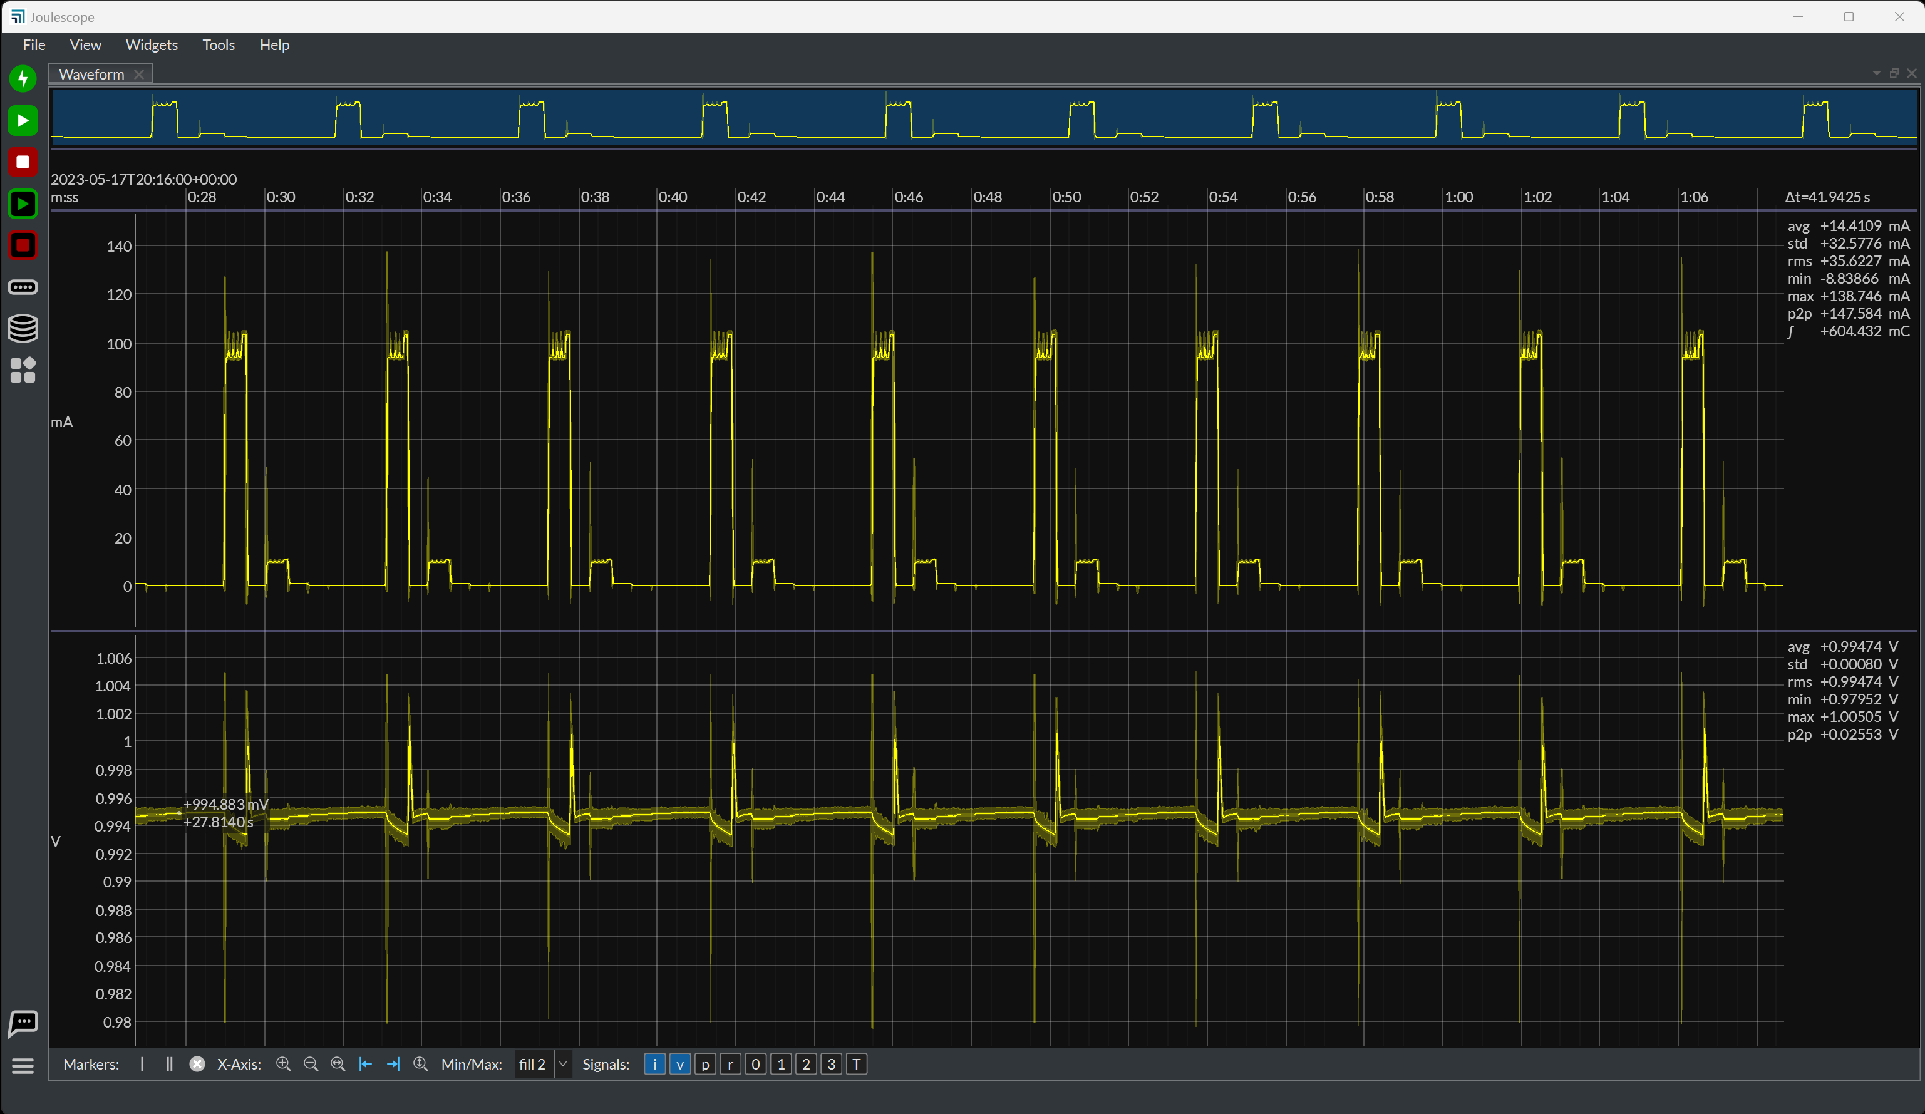Open the widgets grid icon in sidebar
This screenshot has height=1114, width=1925.
pyautogui.click(x=23, y=371)
